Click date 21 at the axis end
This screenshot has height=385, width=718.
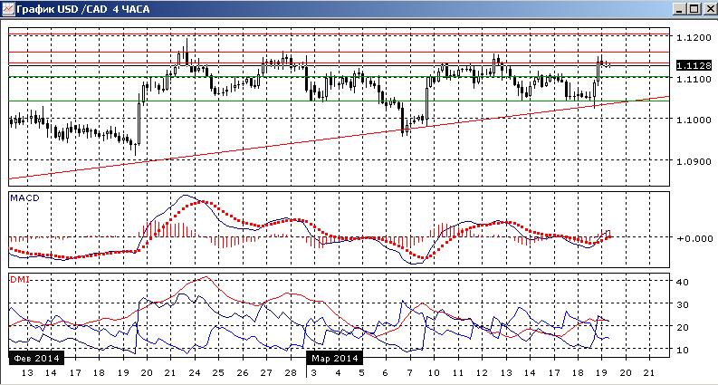click(x=649, y=372)
